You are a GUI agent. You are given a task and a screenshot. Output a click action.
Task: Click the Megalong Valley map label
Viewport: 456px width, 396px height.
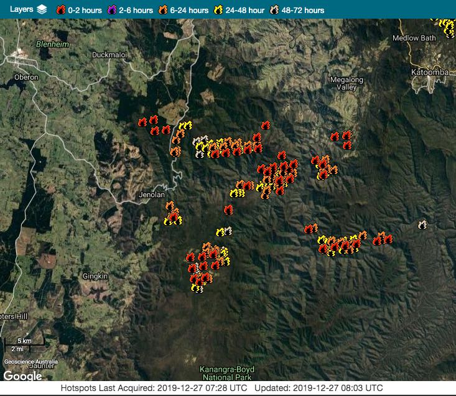coord(347,83)
